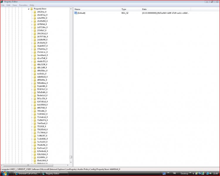Click the NL language bar indicator
Screen dimensions: 220x176
coord(175,173)
